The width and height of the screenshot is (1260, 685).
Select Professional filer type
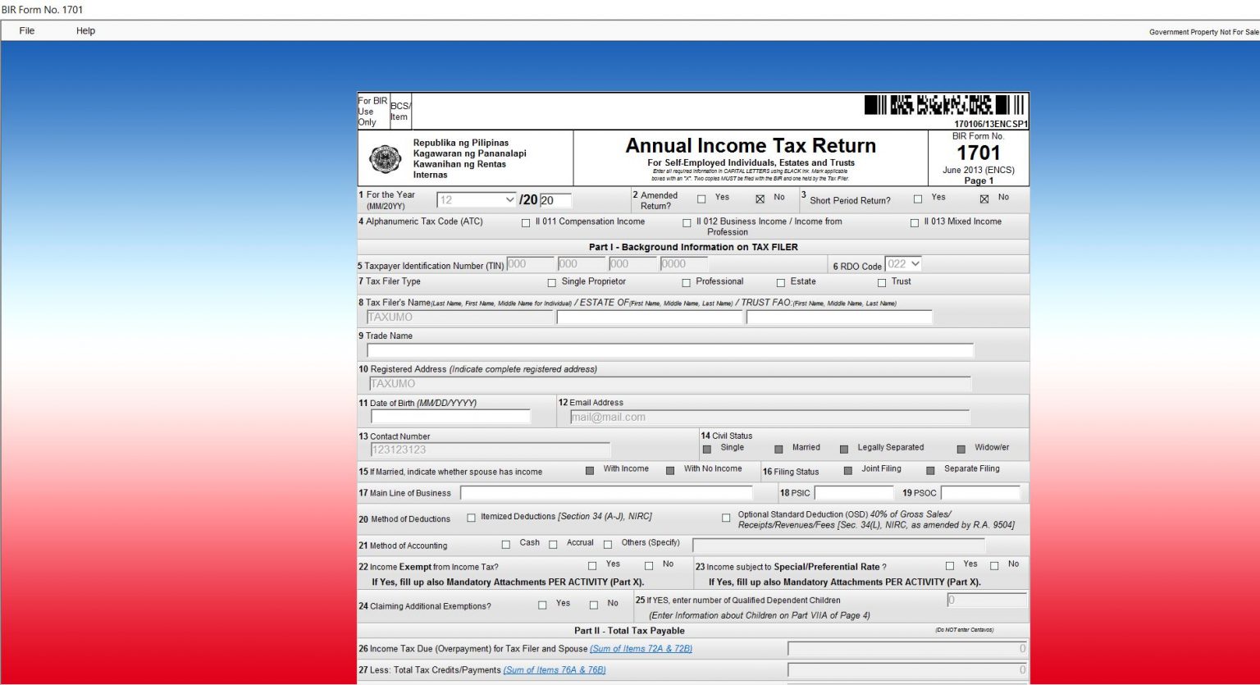(685, 282)
